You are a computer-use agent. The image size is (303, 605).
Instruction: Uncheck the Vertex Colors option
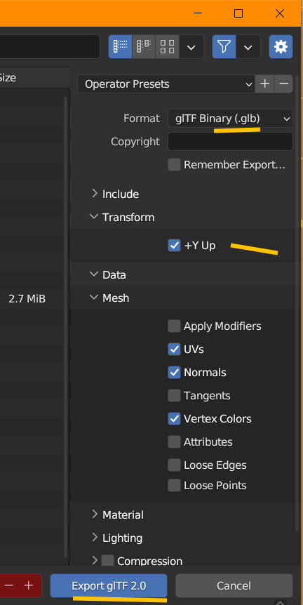(174, 419)
